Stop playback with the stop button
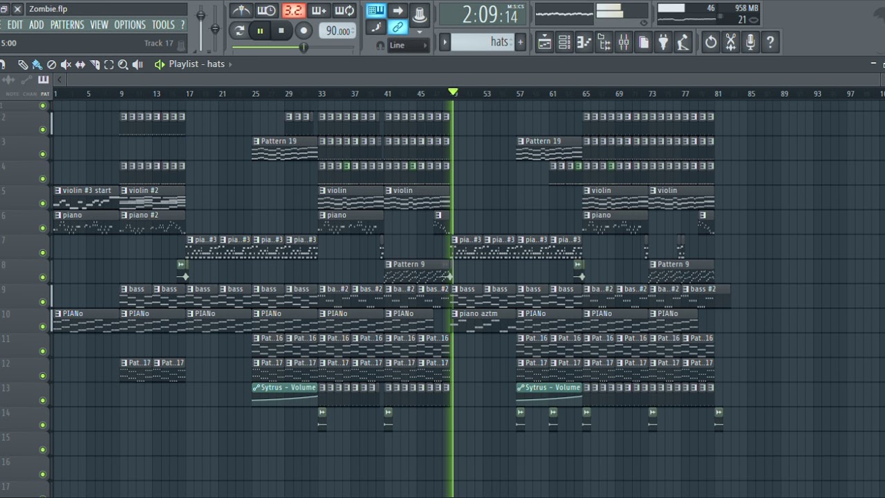 tap(281, 30)
